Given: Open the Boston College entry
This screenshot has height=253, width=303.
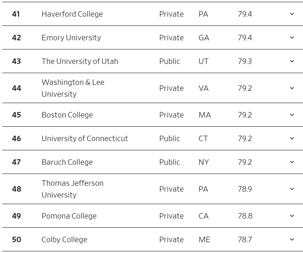Looking at the screenshot, I should tap(67, 115).
